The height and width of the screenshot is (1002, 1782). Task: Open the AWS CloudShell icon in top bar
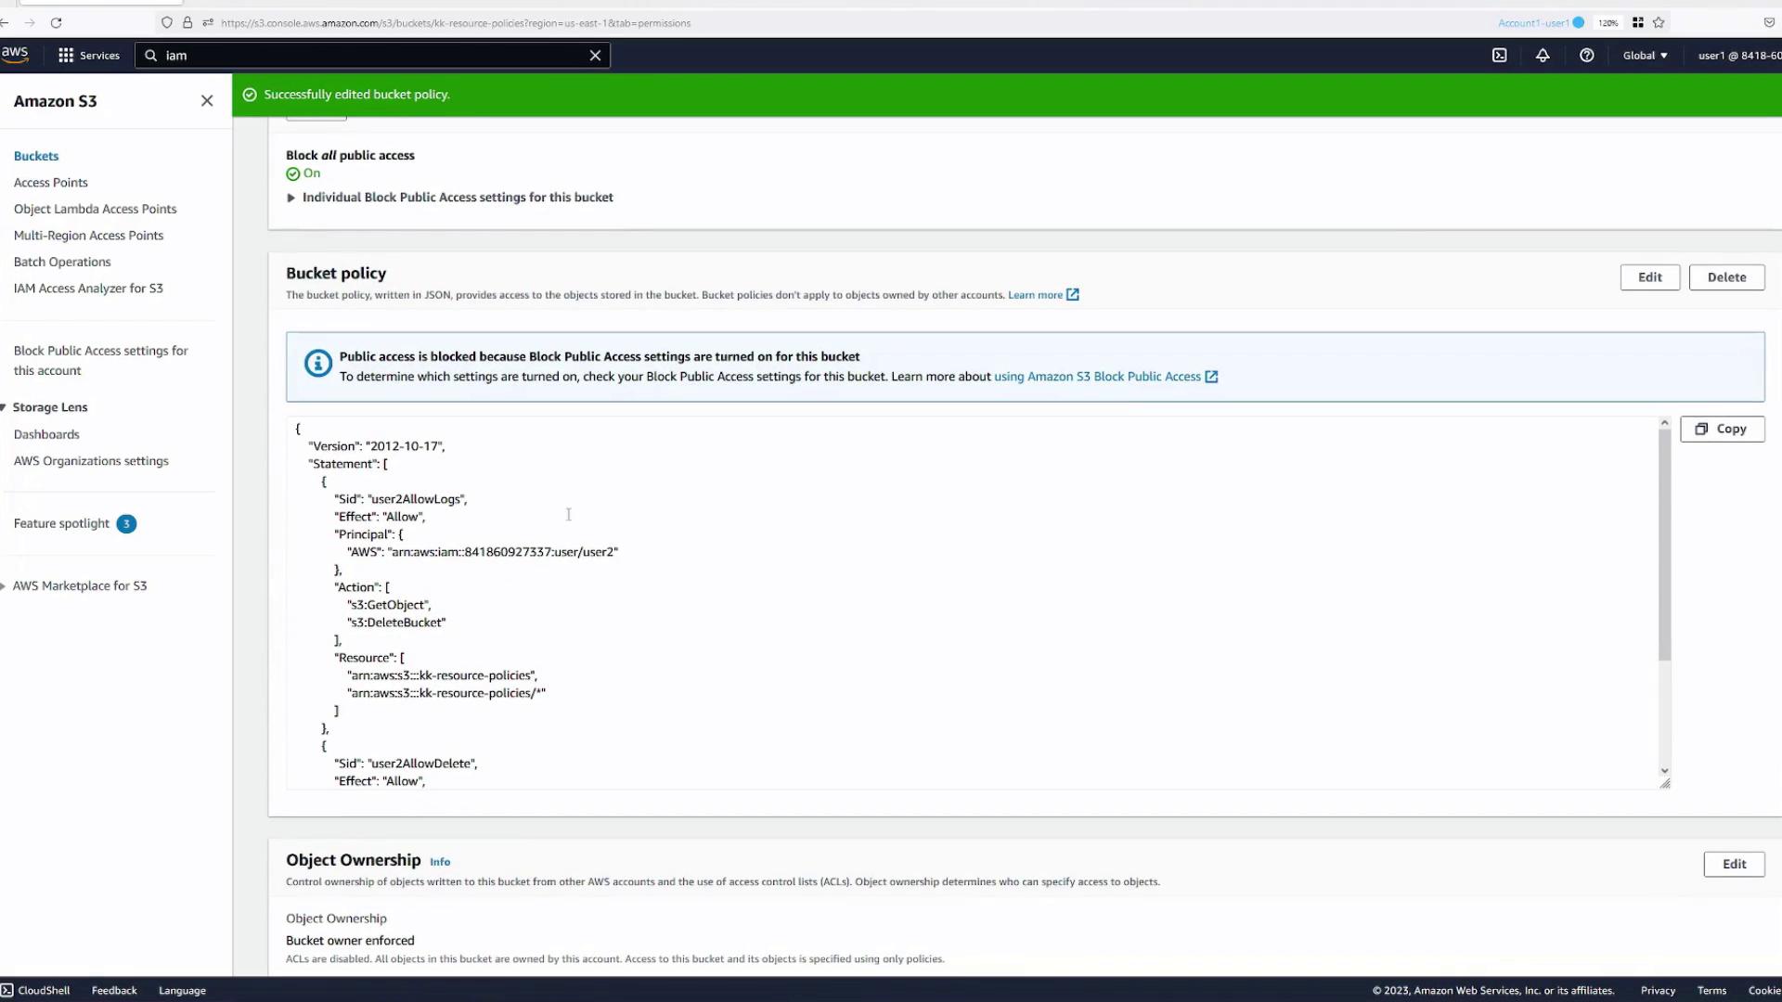1499,56
